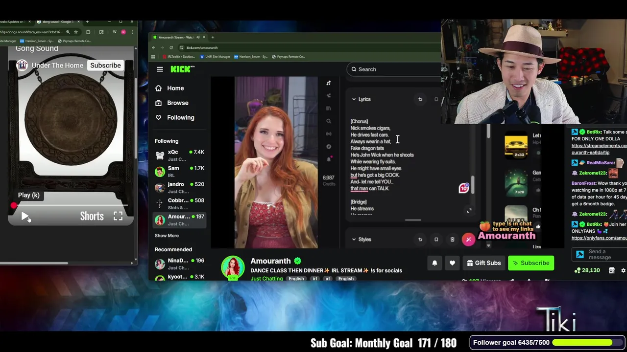
Task: Play the Gong Sound video
Action: pyautogui.click(x=25, y=217)
